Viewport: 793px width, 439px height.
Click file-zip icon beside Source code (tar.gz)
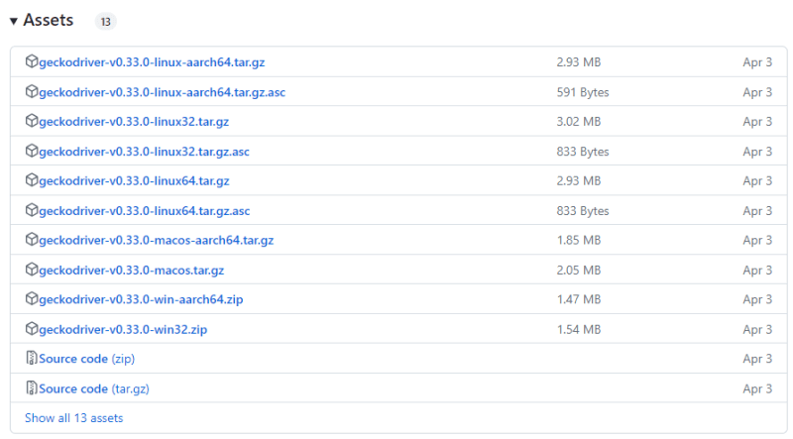(32, 388)
